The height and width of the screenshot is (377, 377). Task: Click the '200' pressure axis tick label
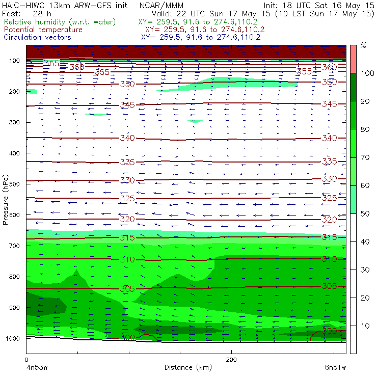[14, 92]
